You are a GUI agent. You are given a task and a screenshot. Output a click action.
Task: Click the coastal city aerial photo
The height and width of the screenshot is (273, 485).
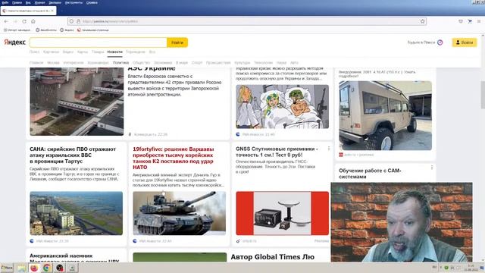(x=76, y=213)
